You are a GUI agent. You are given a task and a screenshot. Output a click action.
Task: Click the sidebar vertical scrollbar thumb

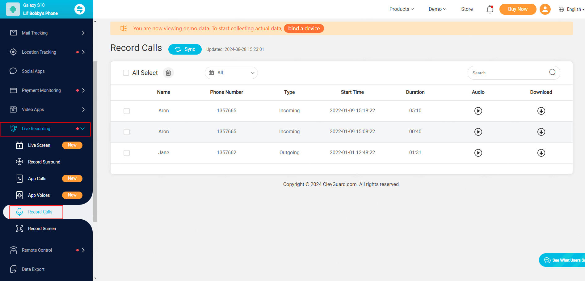[95, 141]
